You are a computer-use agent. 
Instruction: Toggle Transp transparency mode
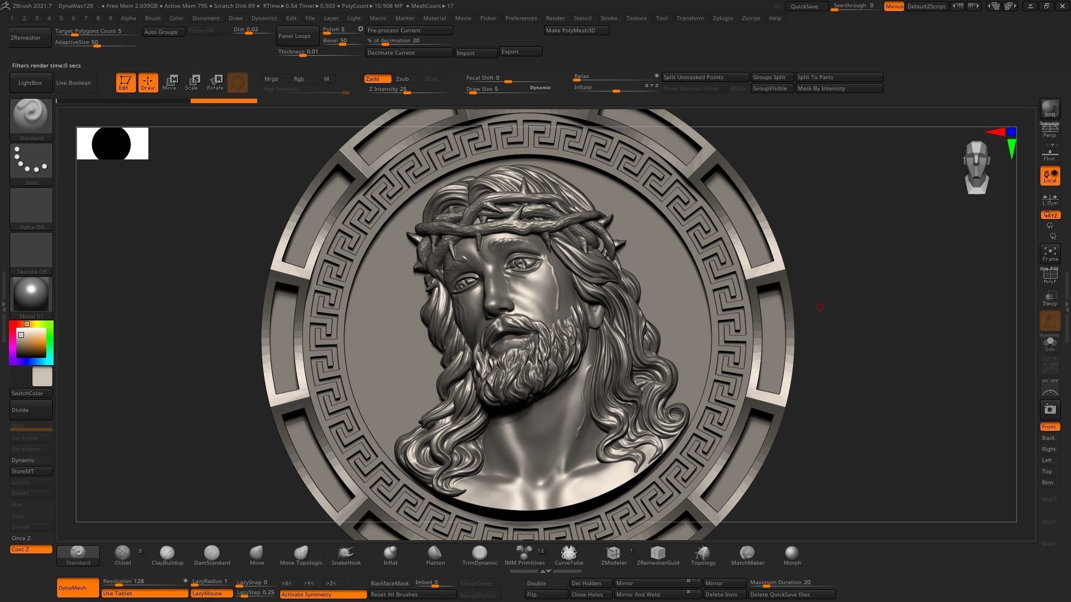(x=1050, y=299)
